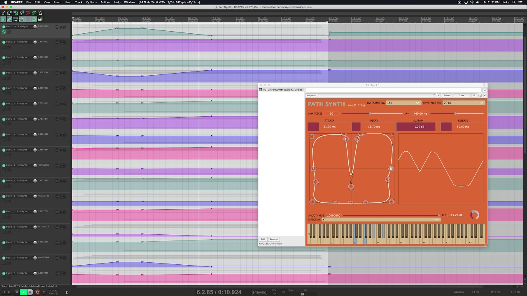The height and width of the screenshot is (296, 527).
Task: Toggle the green arm button on Point12_Y envelope
Action: click(4, 27)
